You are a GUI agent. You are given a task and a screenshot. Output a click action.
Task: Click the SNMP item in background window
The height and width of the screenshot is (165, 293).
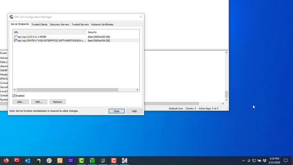4,71
